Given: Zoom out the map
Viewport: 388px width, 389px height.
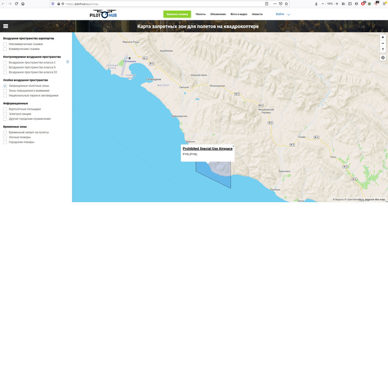Looking at the screenshot, I should [383, 44].
